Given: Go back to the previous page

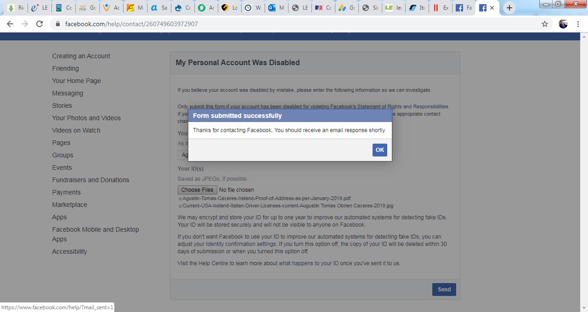Looking at the screenshot, I should click(x=10, y=24).
